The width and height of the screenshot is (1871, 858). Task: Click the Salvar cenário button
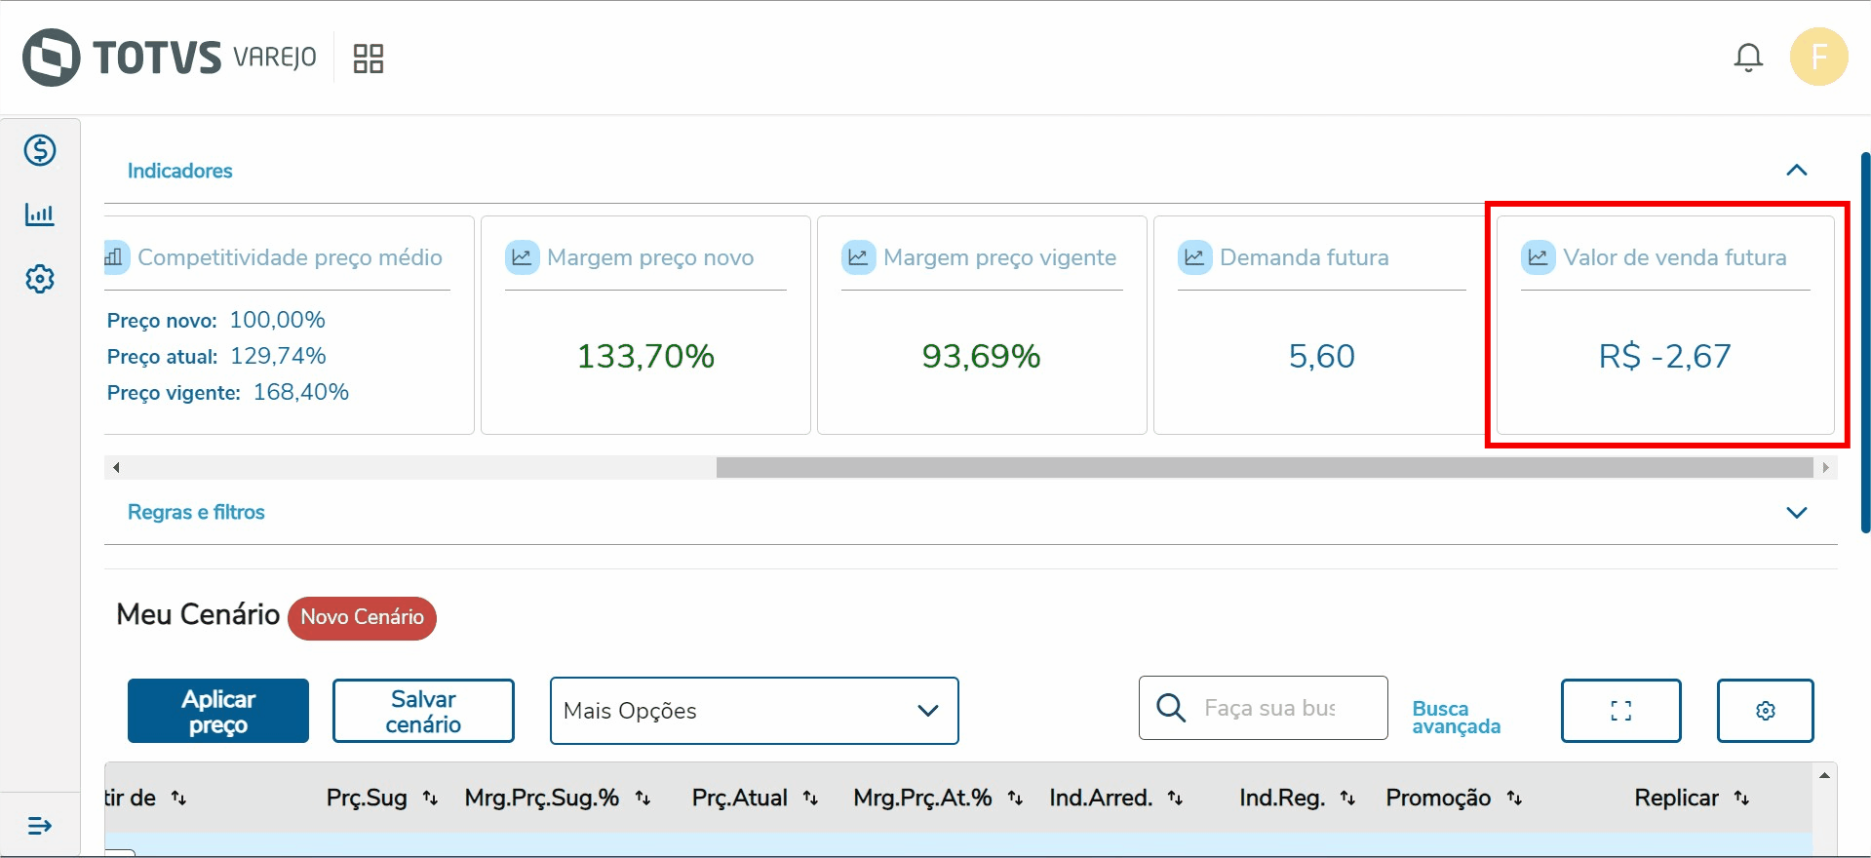[423, 711]
